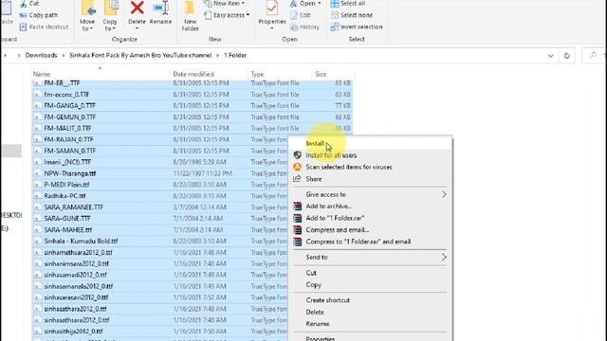This screenshot has width=607, height=341.
Task: Click the font file icon of sinhasithija2012_0.ttf
Action: coord(37,332)
